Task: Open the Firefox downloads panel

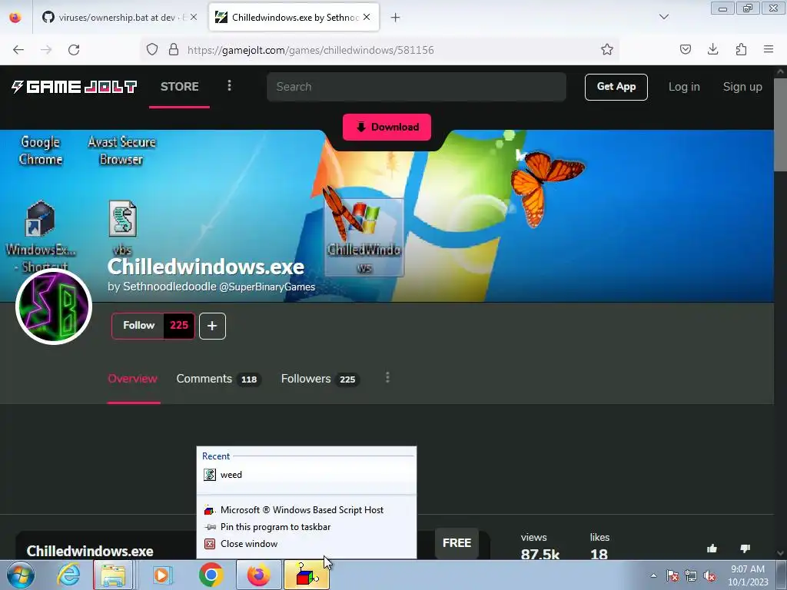Action: [x=712, y=49]
